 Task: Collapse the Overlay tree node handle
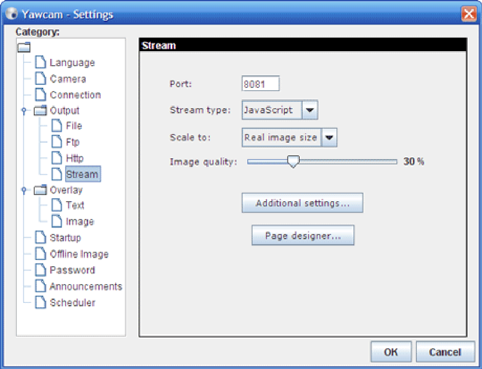24,190
